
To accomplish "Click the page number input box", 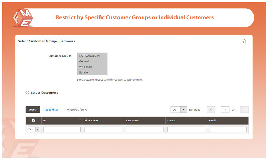I will [x=225, y=110].
